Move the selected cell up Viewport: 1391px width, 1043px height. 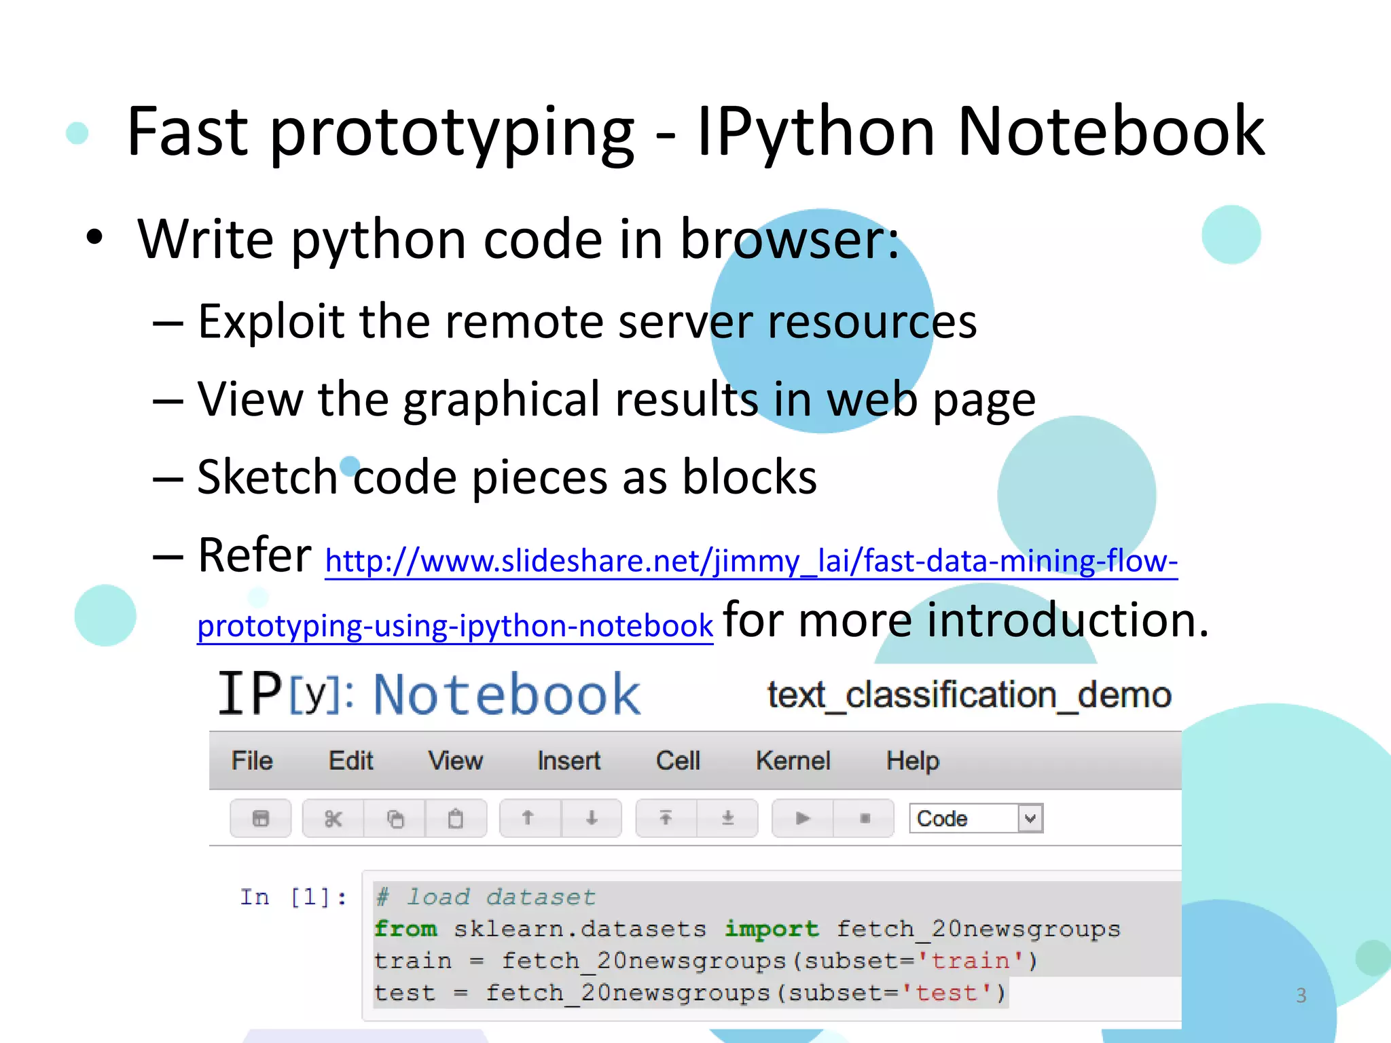pyautogui.click(x=528, y=818)
